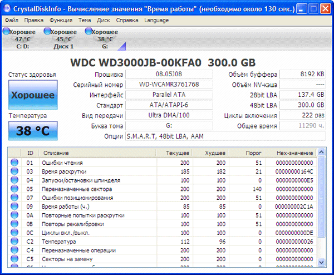334x275 pixels.
Task: Click the serial number field WD-WCAMR3761768
Action: click(169, 85)
